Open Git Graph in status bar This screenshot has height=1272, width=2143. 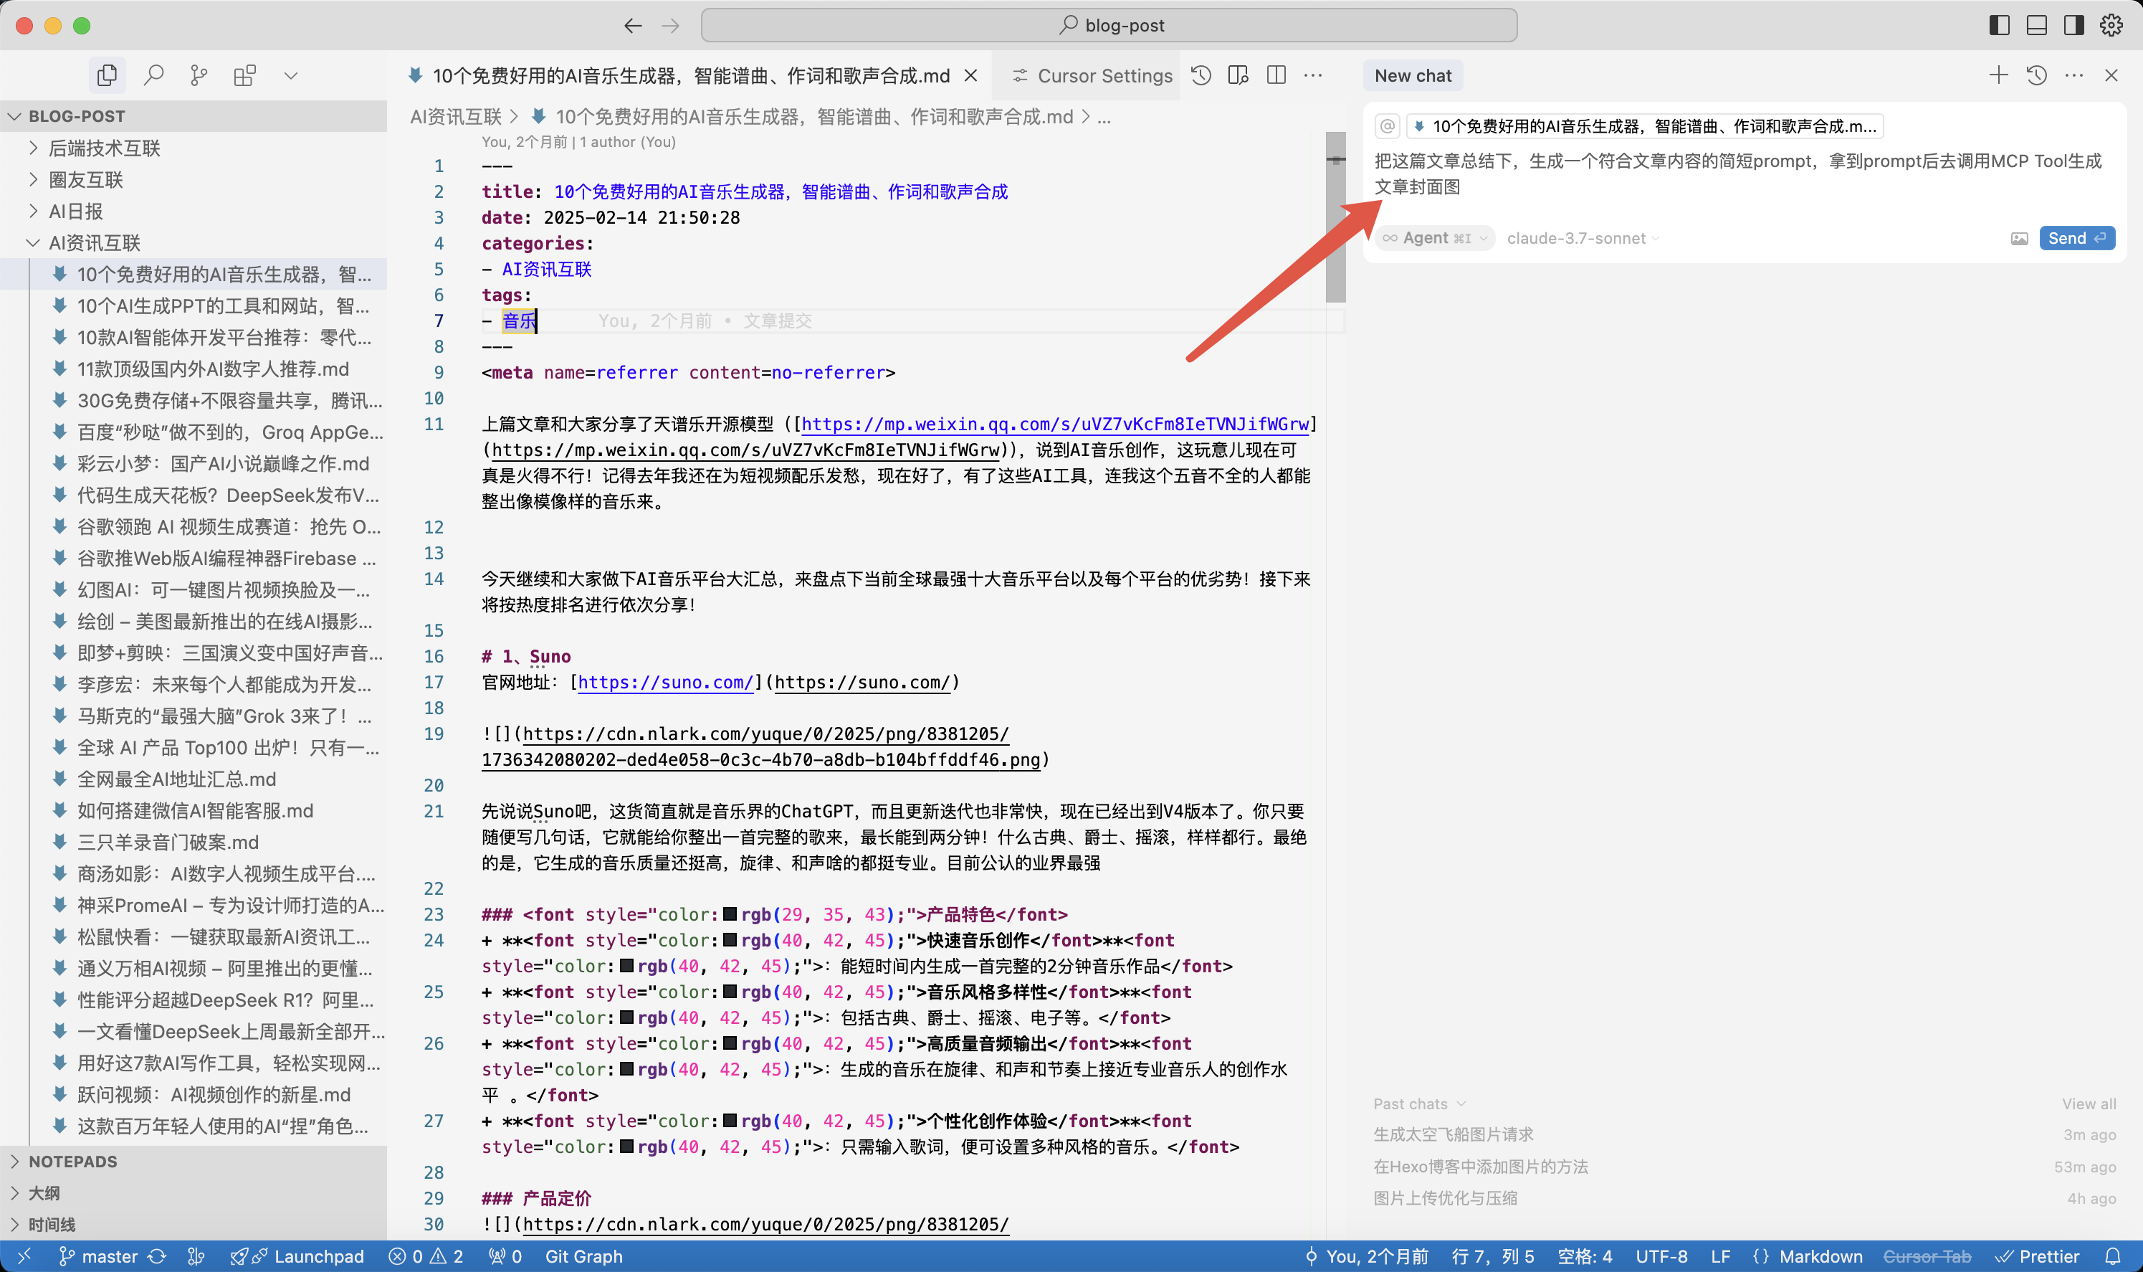(x=583, y=1256)
